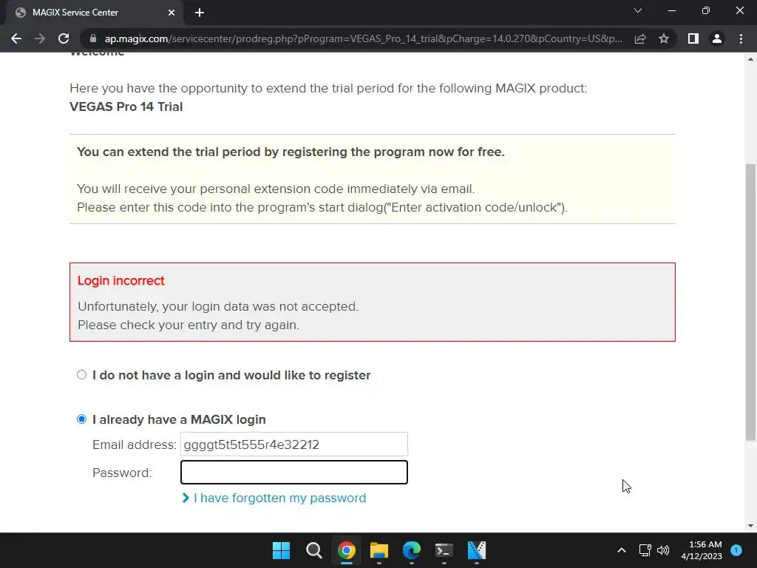Viewport: 757px width, 568px height.
Task: Open the Chrome three-dot menu
Action: tap(741, 38)
